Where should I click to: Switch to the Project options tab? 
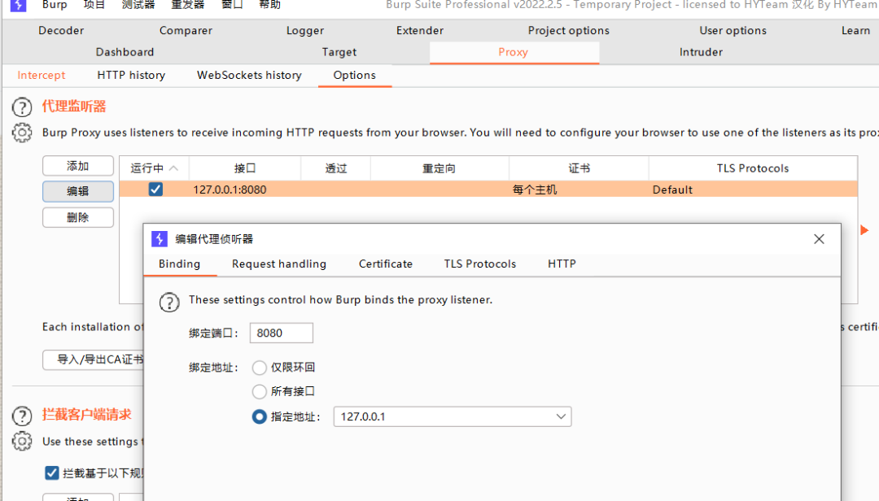(x=568, y=31)
